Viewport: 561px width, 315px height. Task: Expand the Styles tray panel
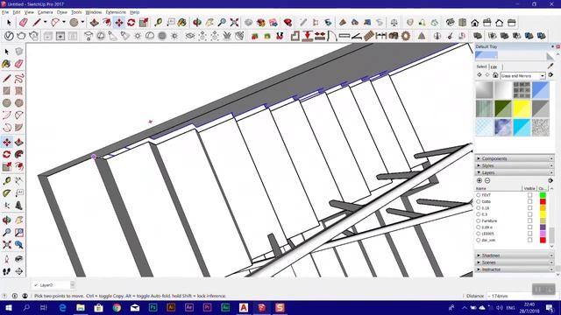point(515,165)
